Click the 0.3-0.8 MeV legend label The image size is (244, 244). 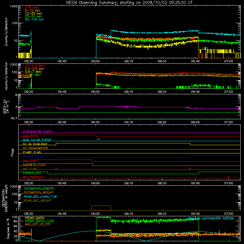point(35,69)
